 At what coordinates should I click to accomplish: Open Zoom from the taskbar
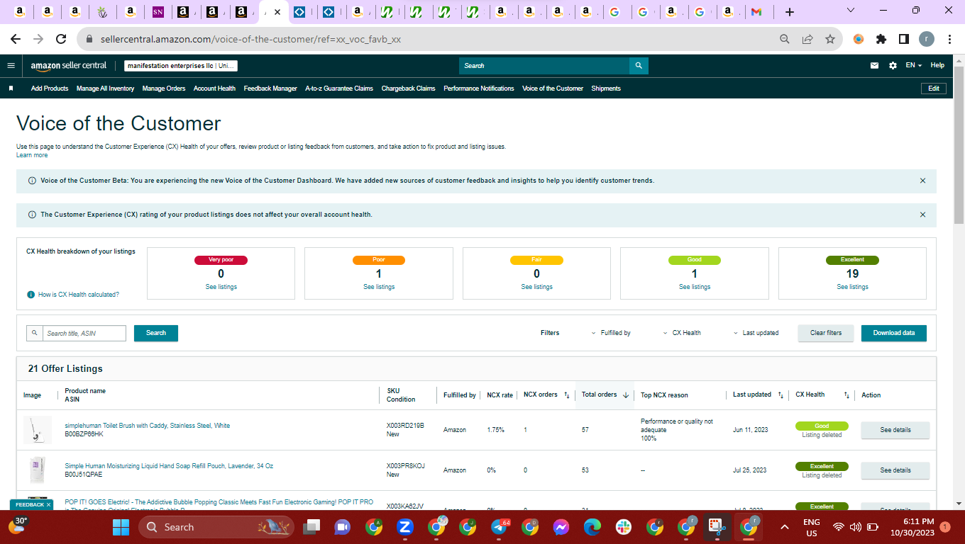(x=405, y=527)
